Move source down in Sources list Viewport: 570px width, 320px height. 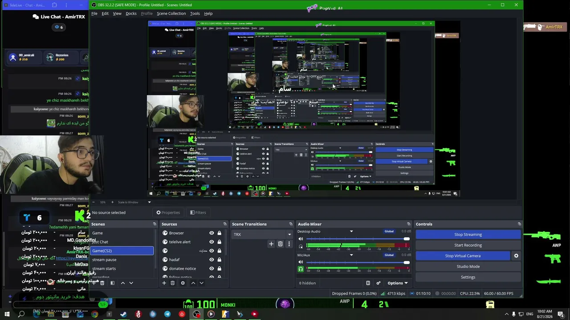[201, 283]
